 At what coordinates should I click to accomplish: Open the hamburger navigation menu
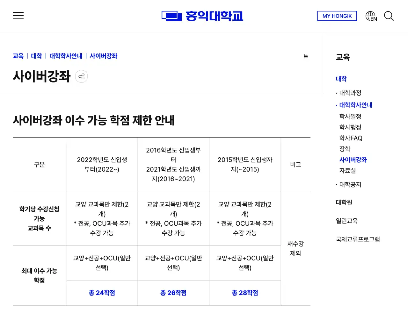(x=18, y=16)
